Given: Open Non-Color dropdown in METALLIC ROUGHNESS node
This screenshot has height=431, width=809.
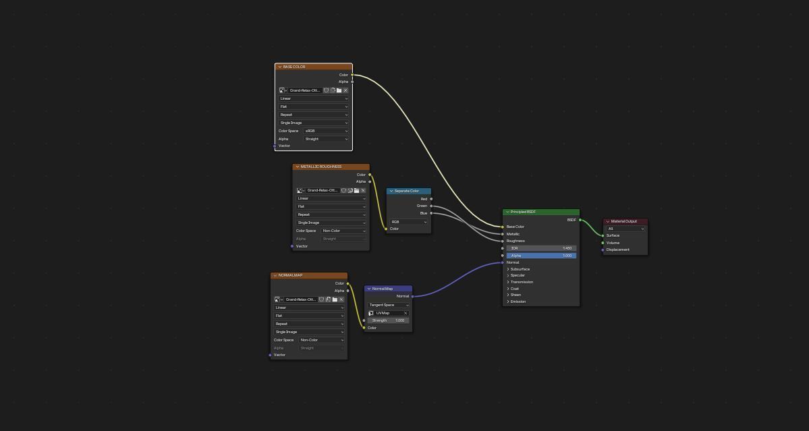Looking at the screenshot, I should coord(343,231).
